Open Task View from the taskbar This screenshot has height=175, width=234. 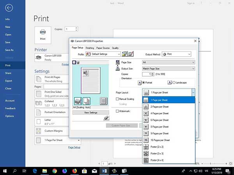pyautogui.click(x=24, y=171)
